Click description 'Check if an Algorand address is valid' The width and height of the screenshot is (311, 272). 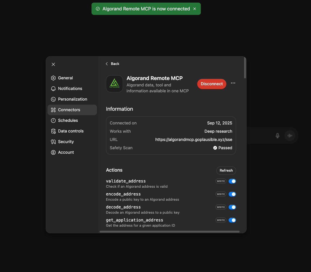137,186
